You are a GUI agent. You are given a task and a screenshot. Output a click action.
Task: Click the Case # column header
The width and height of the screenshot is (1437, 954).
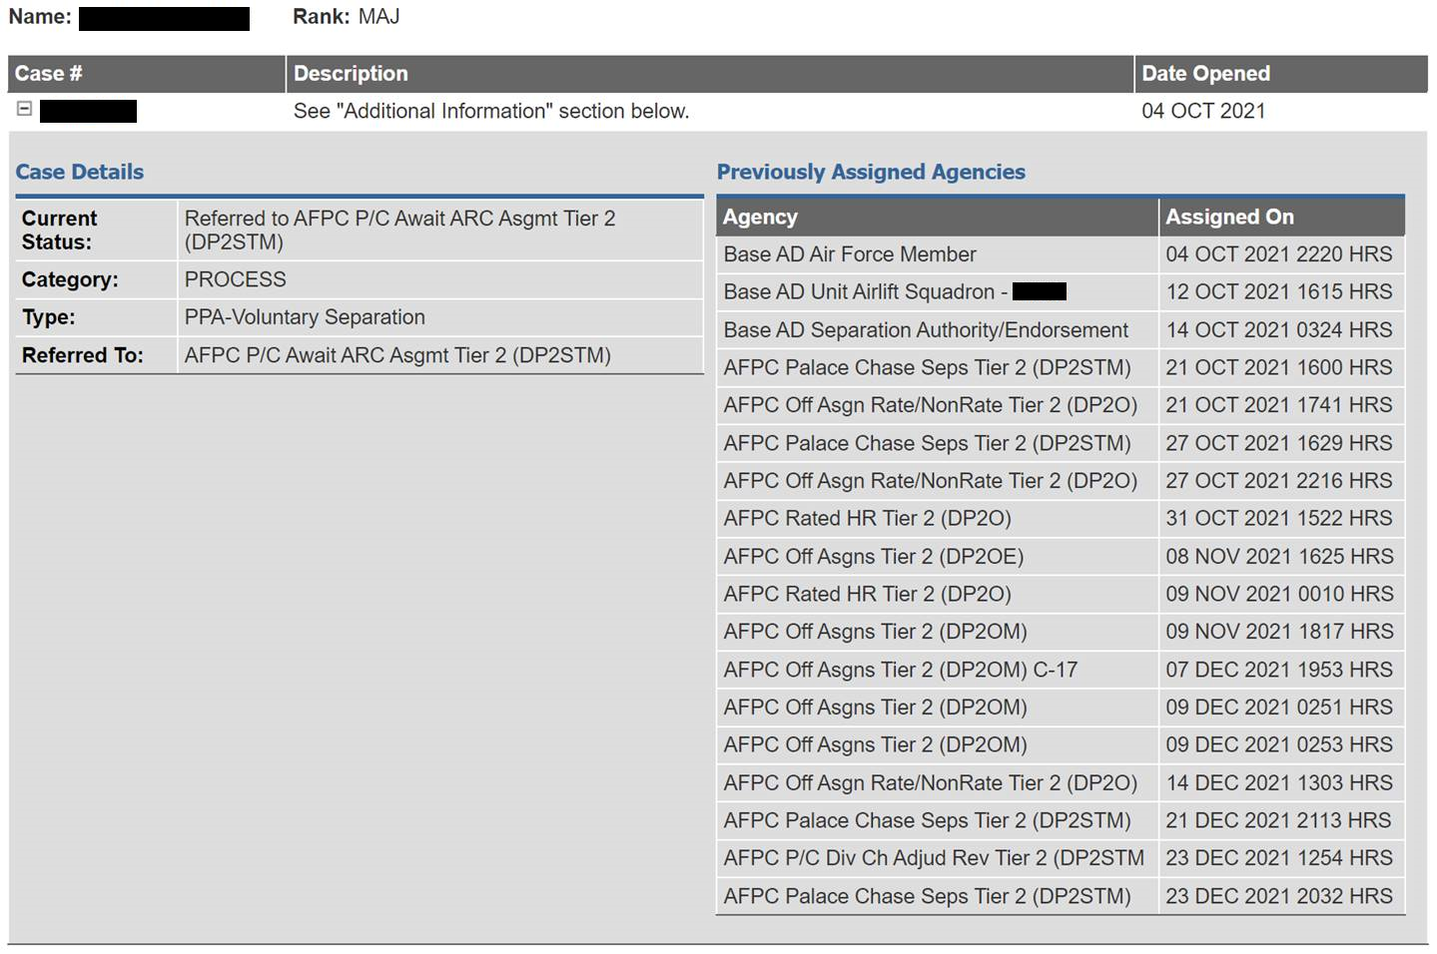click(x=48, y=74)
